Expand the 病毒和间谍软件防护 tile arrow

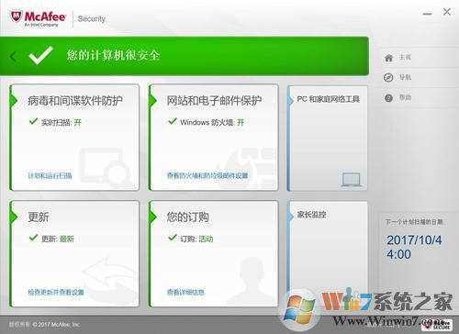(14, 101)
